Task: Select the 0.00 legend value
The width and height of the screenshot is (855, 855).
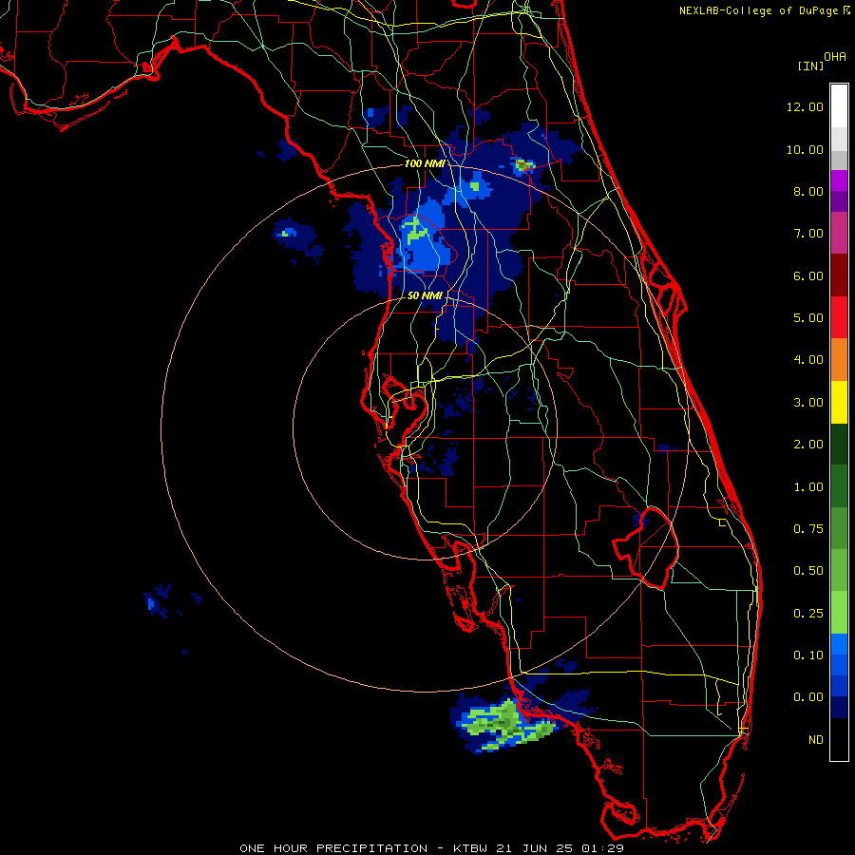Action: click(808, 697)
